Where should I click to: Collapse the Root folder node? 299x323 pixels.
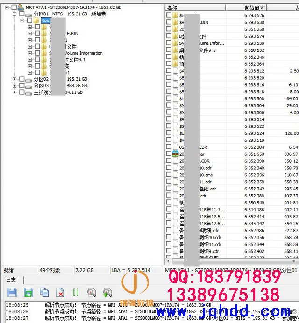point(22,21)
